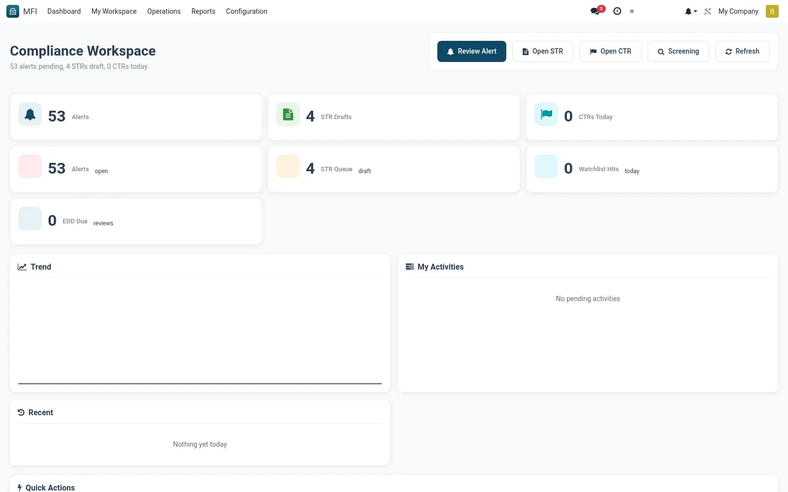Open the activities clock icon
Viewport: 788px width, 492px height.
point(617,11)
